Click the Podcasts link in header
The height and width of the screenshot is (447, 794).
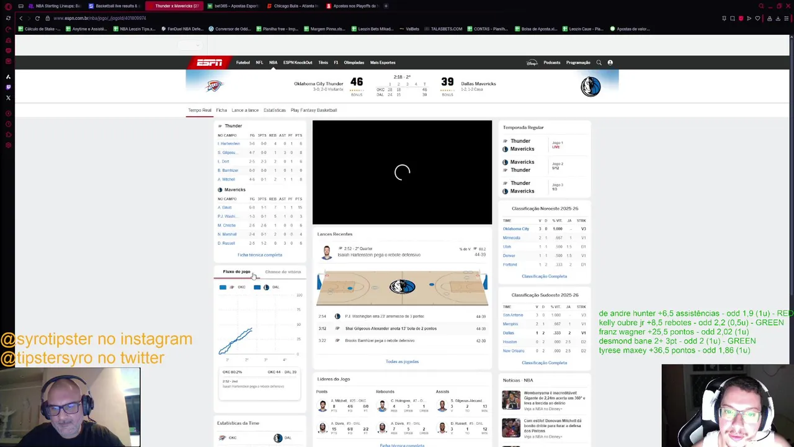(x=552, y=63)
